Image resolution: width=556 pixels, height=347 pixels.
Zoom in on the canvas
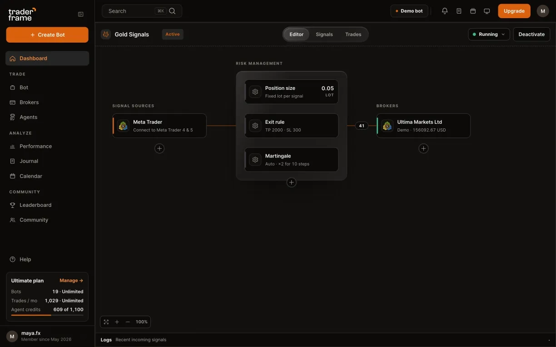(x=117, y=322)
